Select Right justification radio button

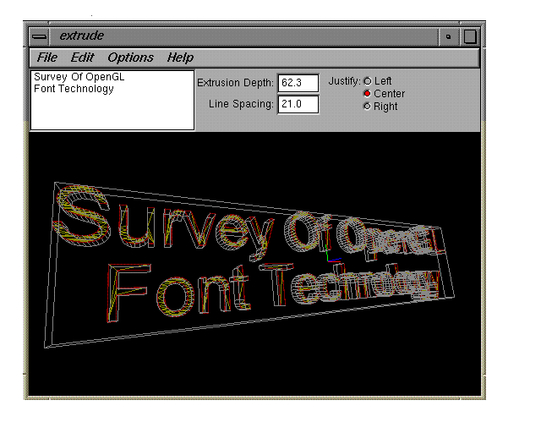click(x=367, y=107)
